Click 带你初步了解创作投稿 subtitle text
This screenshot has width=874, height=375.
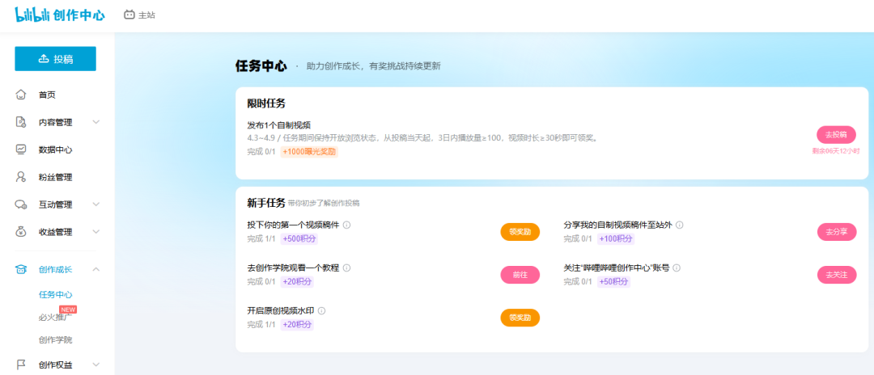coord(324,203)
